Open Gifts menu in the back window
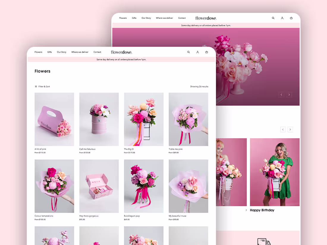This screenshot has height=245, width=327. pyautogui.click(x=134, y=18)
